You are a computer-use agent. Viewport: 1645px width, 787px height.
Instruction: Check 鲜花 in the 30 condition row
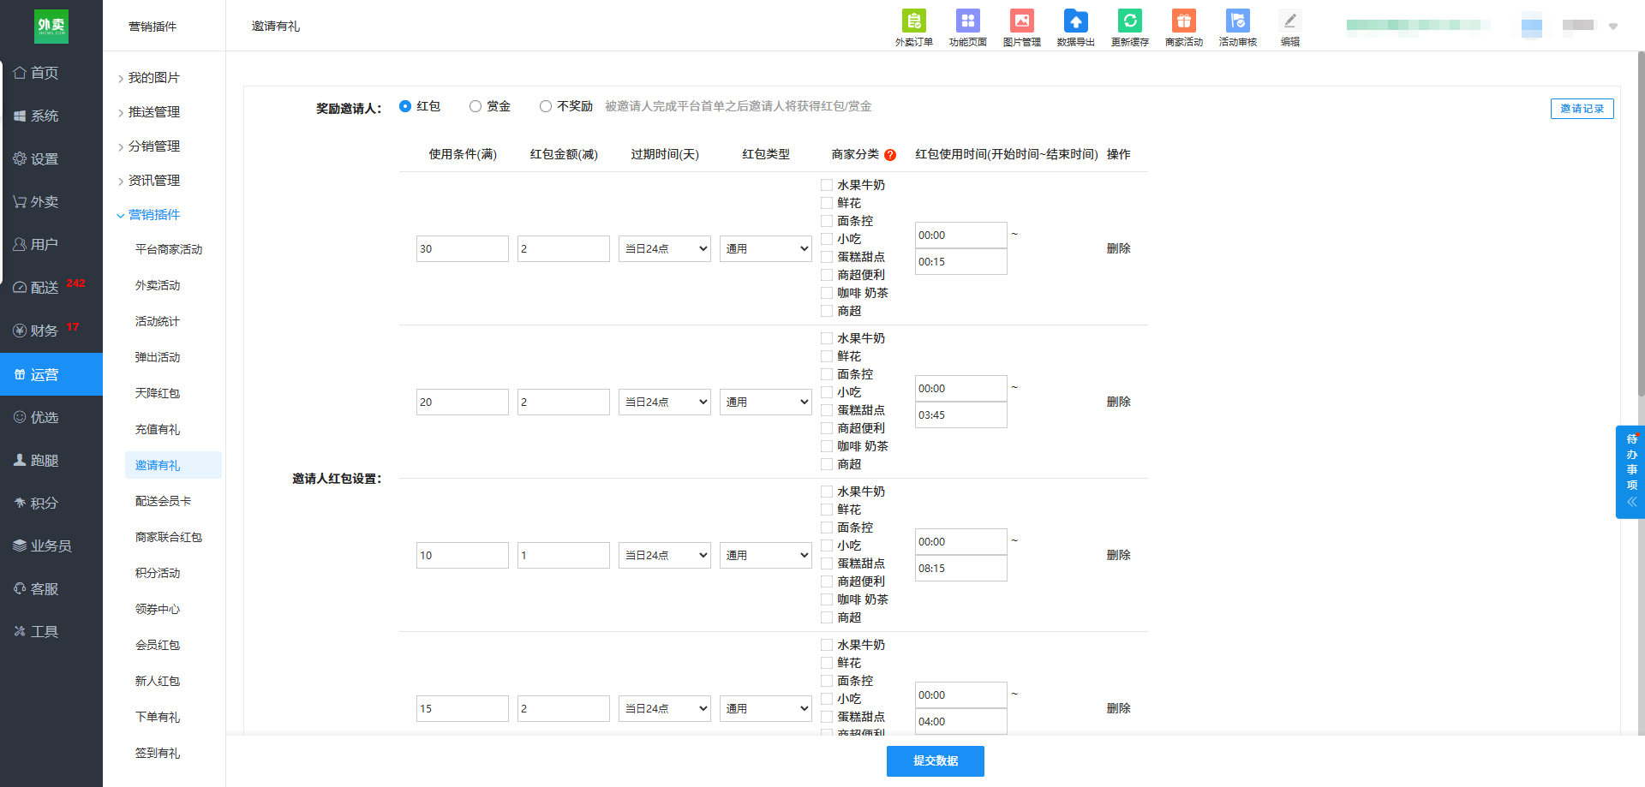(x=827, y=203)
